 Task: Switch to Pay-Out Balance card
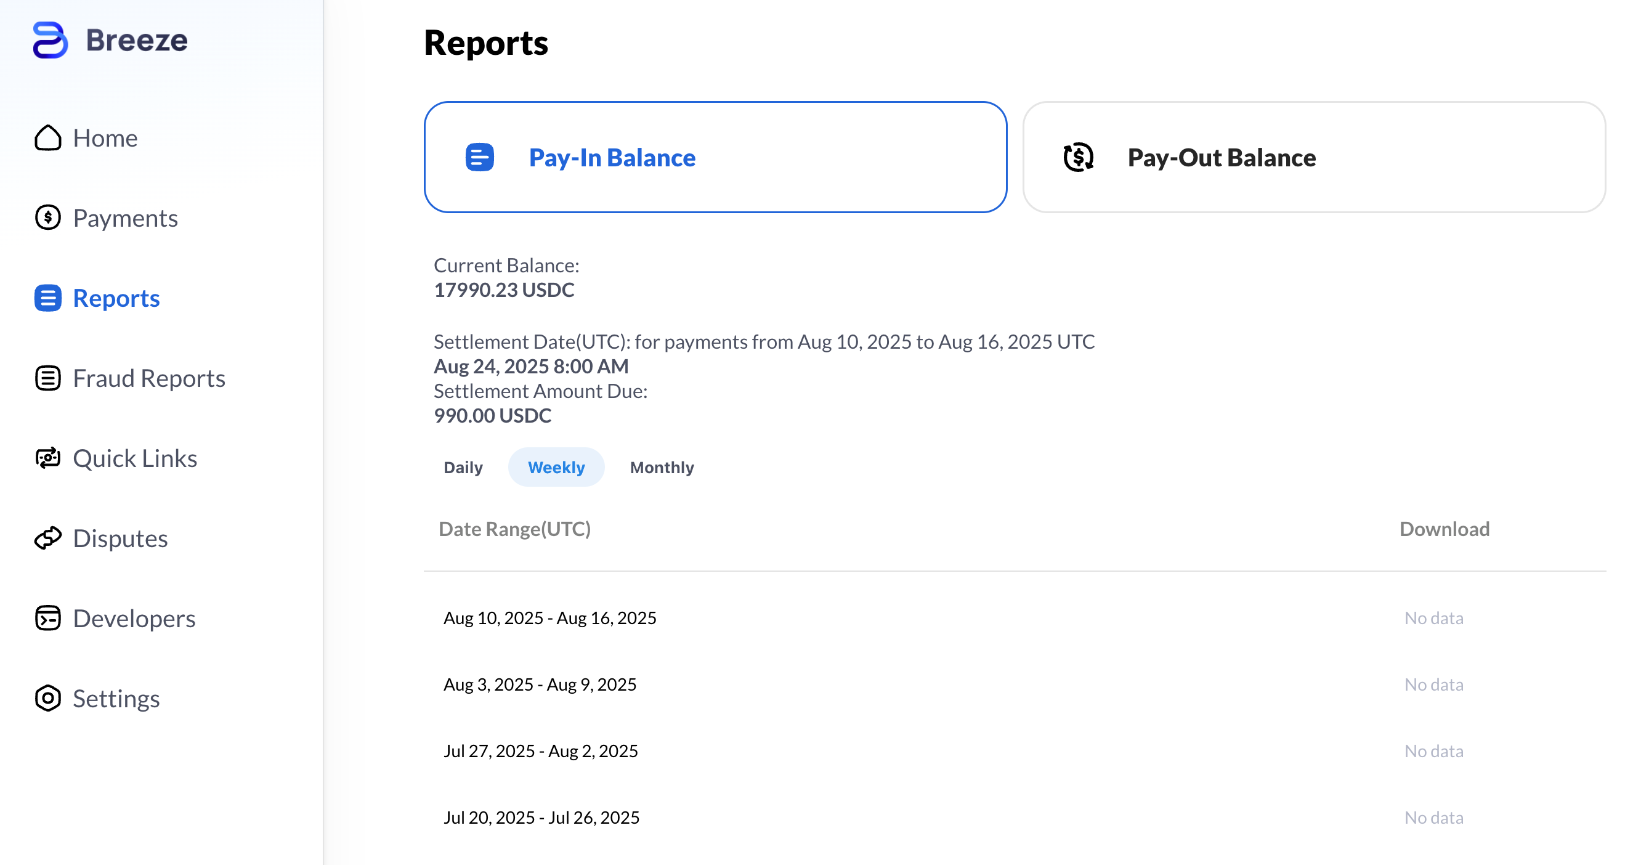1314,157
